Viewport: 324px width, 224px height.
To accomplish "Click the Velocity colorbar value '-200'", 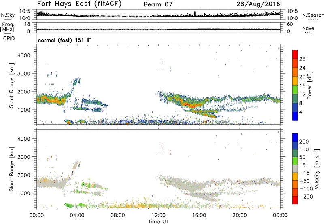I will pos(306,197).
